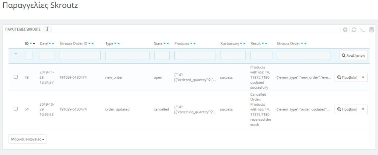The width and height of the screenshot is (378, 155).
Task: Click the Αναζήτηση search button
Action: pyautogui.click(x=353, y=56)
